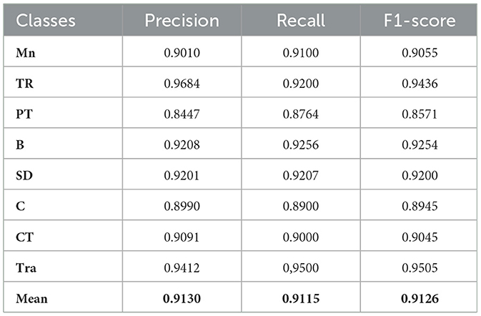Select mean precision value 0.9130
481x316 pixels.
point(182,299)
